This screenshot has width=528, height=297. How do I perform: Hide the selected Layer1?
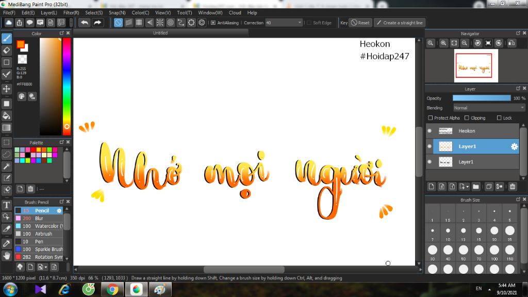pyautogui.click(x=430, y=146)
